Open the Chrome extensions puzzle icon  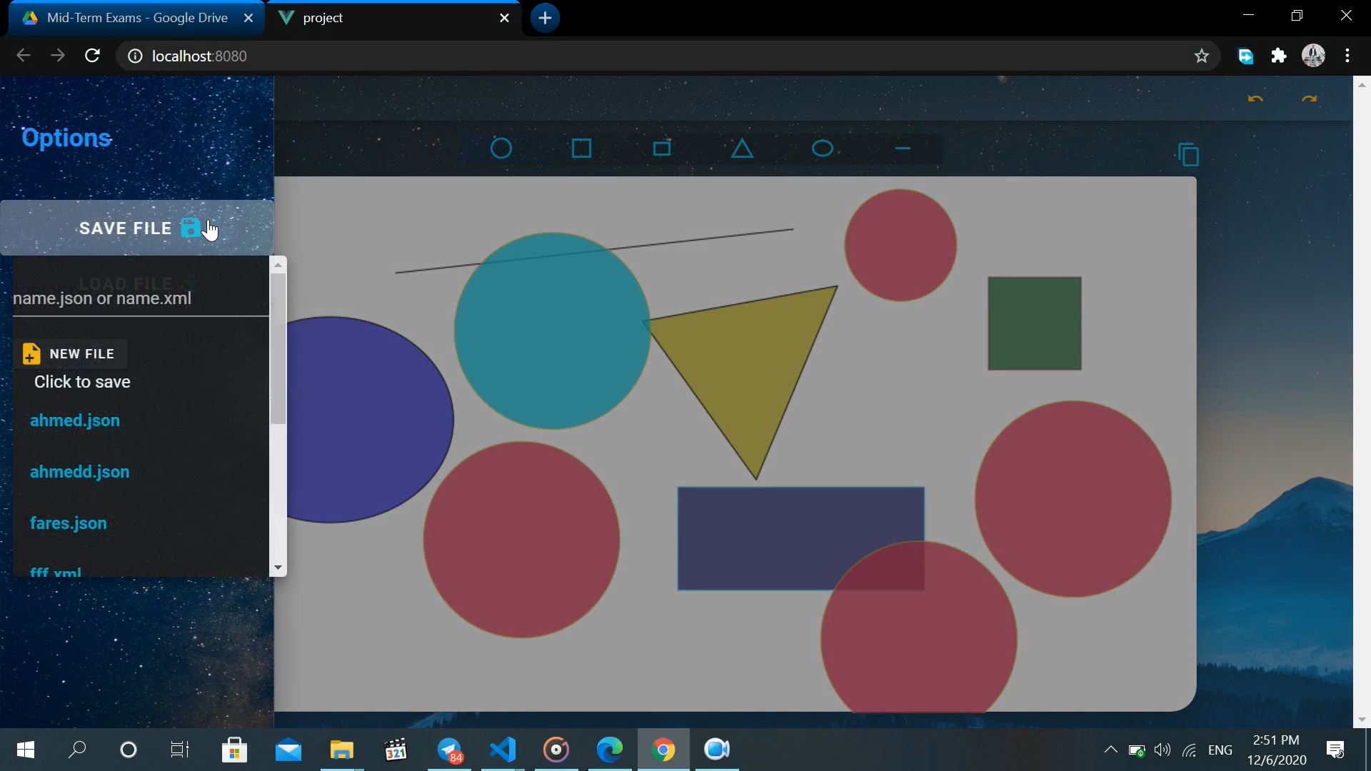(1279, 56)
